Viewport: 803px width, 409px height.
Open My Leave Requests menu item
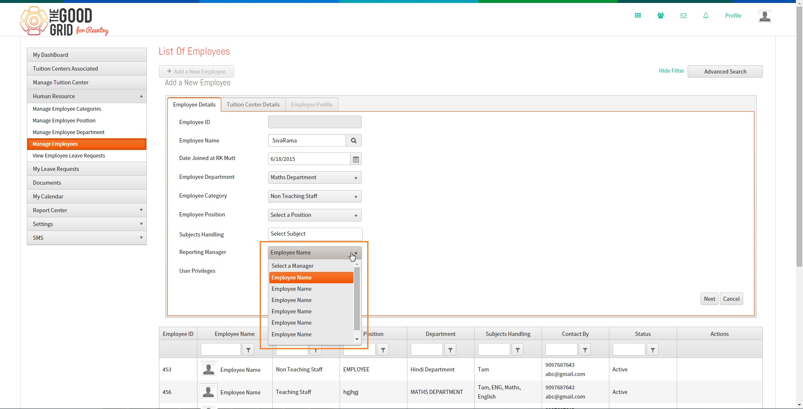[87, 169]
